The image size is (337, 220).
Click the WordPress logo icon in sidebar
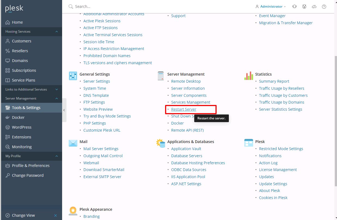coord(8,127)
